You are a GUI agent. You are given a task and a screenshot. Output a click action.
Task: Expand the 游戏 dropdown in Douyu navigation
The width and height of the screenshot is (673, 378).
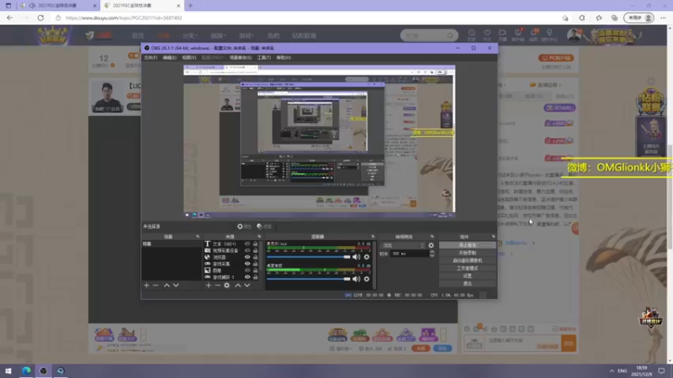(x=246, y=35)
